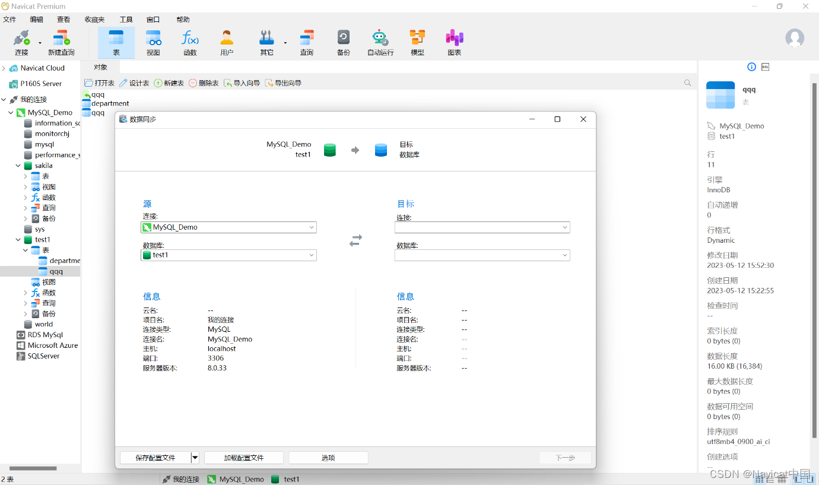This screenshot has width=819, height=485.
Task: Open the 编辑 (Edit) menu
Action: pos(37,20)
